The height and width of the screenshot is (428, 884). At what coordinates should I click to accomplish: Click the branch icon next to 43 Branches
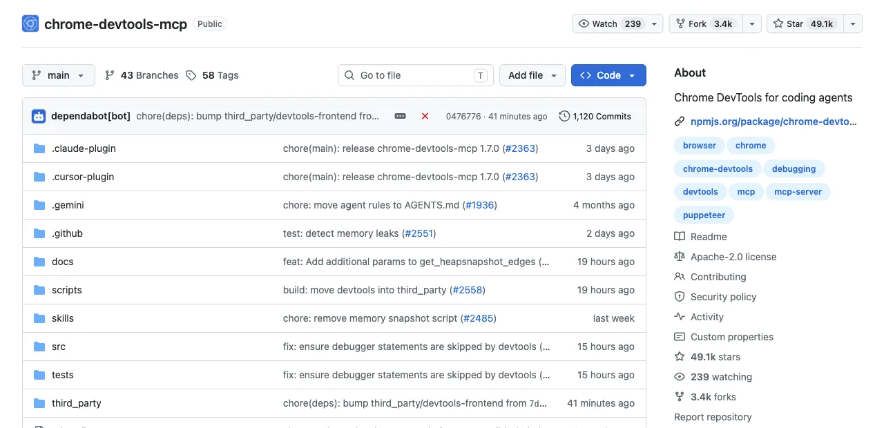click(110, 75)
